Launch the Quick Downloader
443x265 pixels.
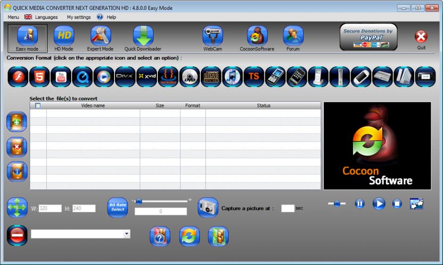pos(143,39)
